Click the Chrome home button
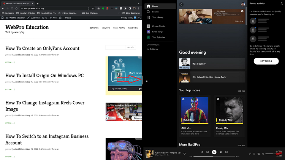 click(x=16, y=8)
